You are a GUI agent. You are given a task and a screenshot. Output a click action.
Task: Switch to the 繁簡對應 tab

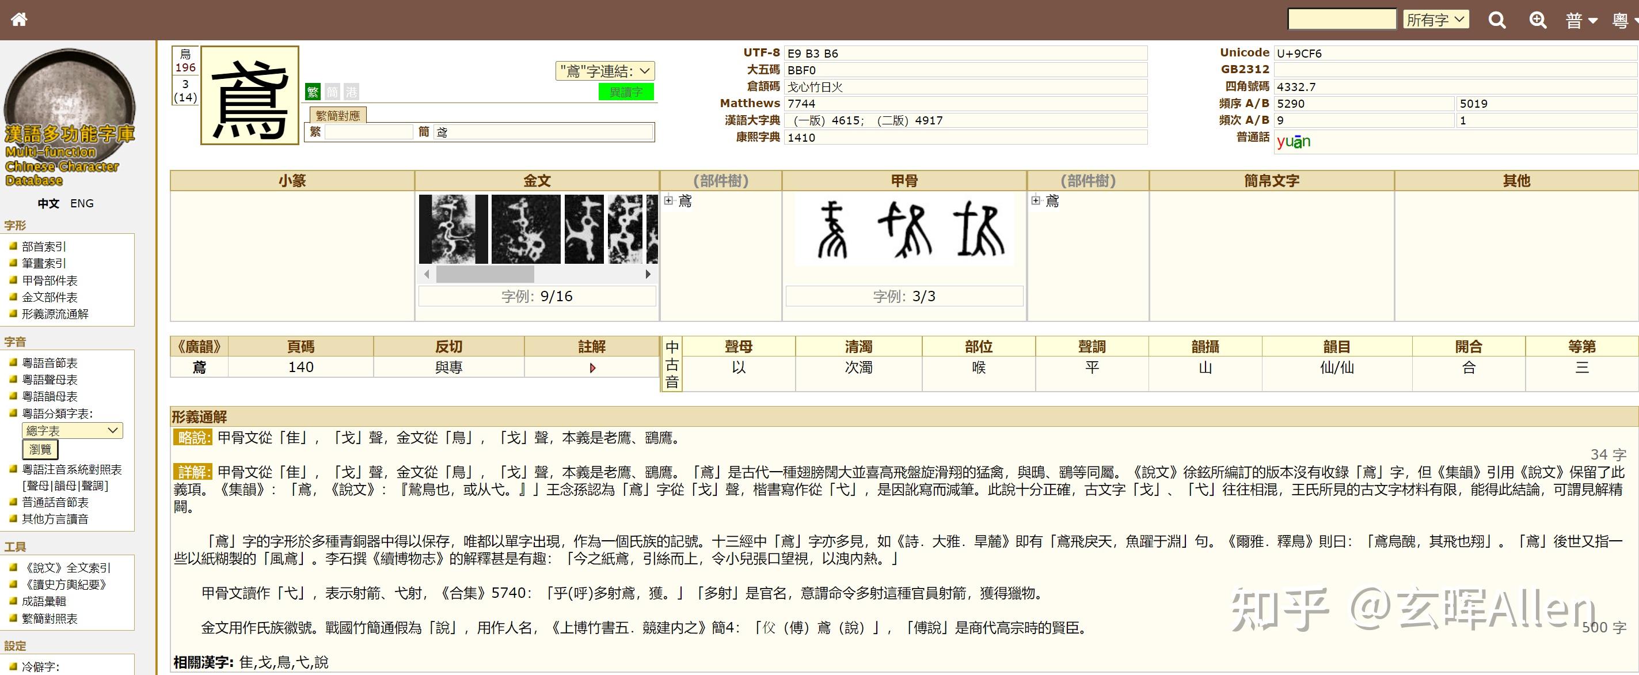click(339, 115)
